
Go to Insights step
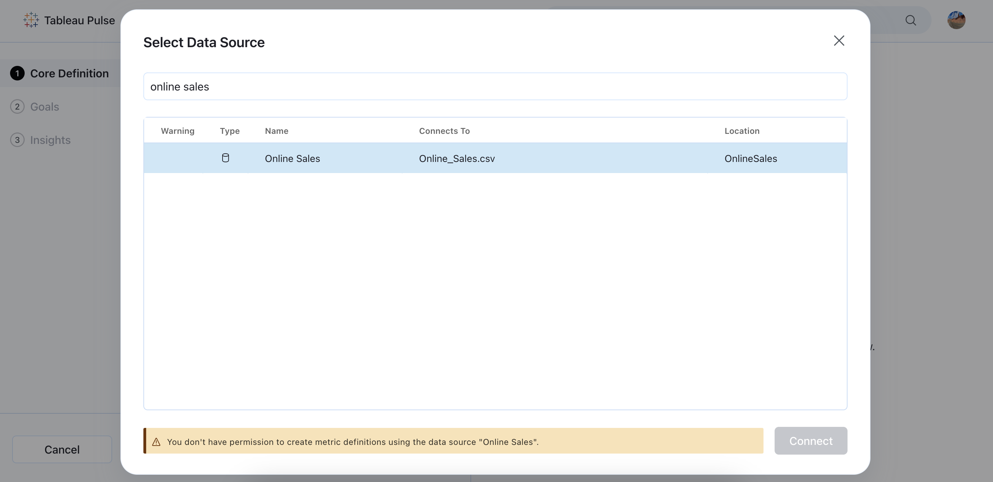[x=50, y=140]
